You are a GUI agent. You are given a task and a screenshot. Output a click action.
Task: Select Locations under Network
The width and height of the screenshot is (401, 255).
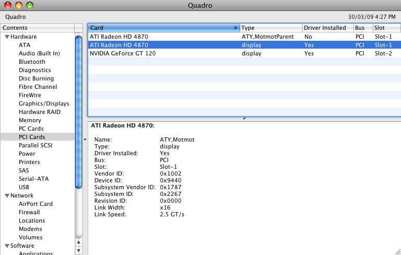click(32, 221)
